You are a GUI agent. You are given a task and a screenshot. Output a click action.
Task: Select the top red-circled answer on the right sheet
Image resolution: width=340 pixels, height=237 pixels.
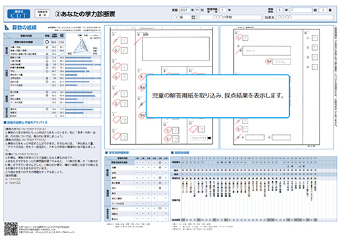238,38
